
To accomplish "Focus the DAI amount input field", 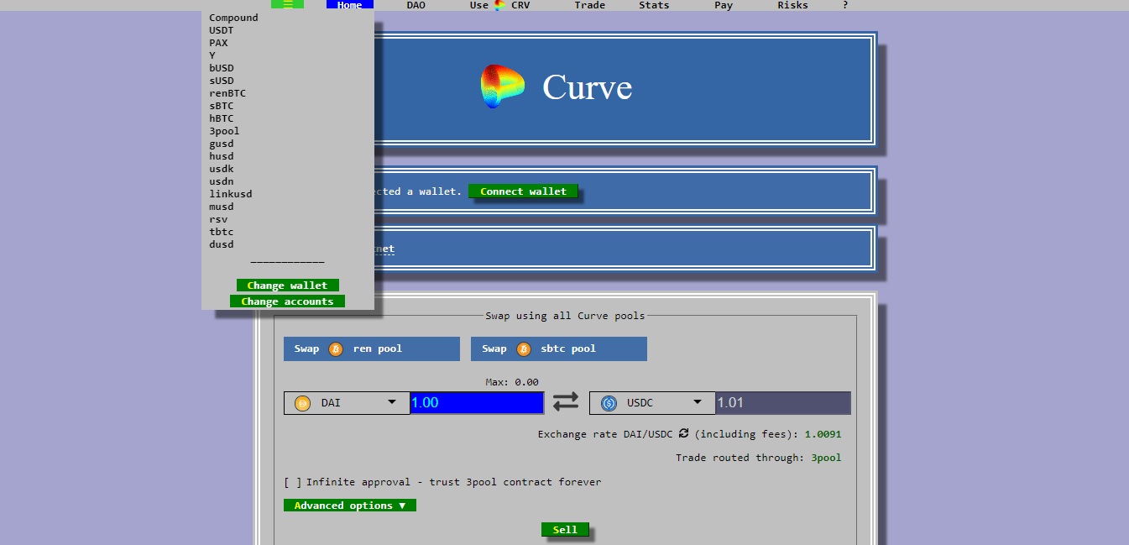I will point(477,403).
